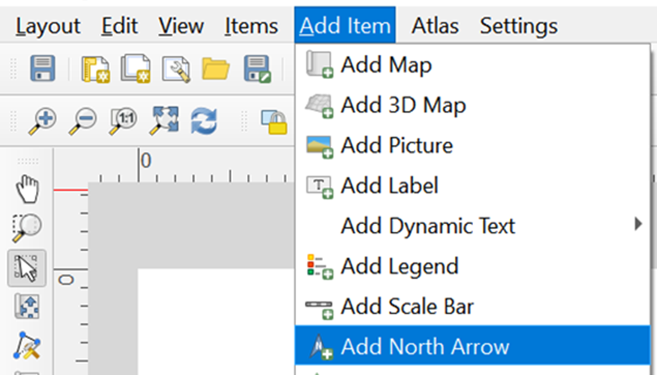657x375 pixels.
Task: Create a new layout from toolbar
Action: [x=95, y=68]
